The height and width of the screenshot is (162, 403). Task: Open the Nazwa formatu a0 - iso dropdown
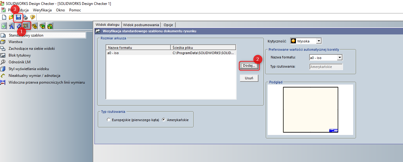pos(340,57)
